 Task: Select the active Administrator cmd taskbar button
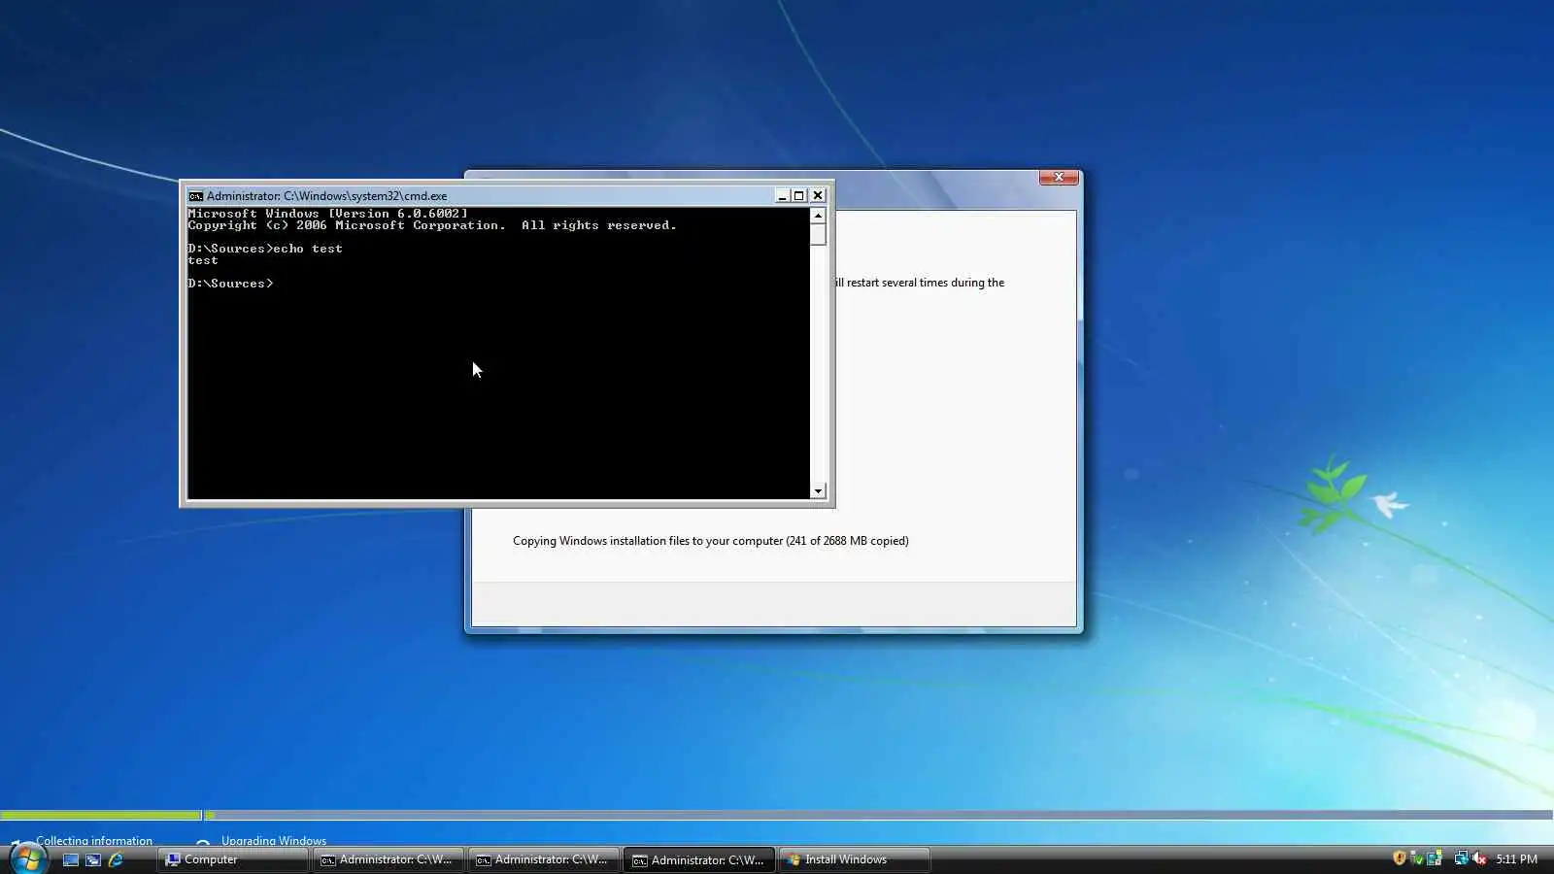coord(699,859)
